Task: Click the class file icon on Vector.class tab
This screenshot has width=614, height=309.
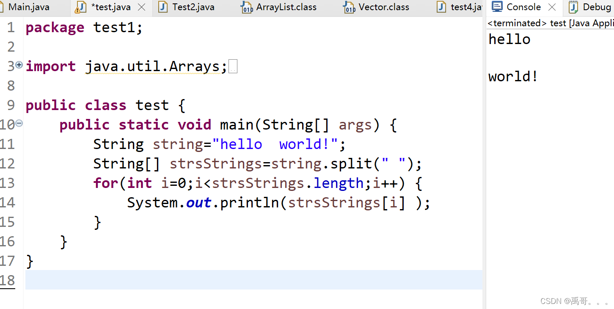Action: (349, 7)
